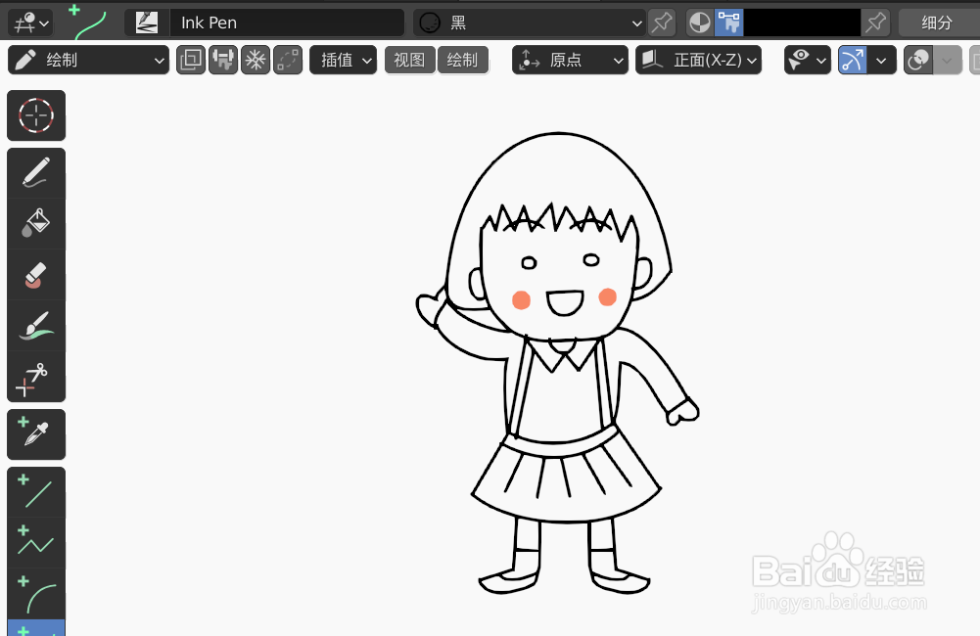The width and height of the screenshot is (980, 636).
Task: Toggle additive drawing snowflake icon
Action: [x=256, y=60]
